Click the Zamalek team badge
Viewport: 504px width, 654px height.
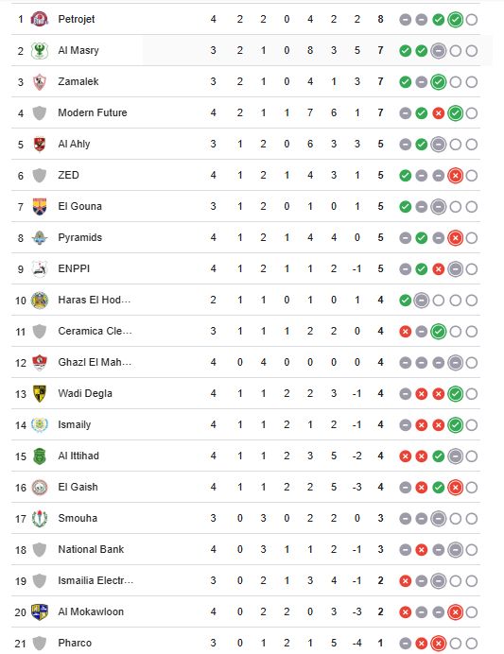(x=40, y=81)
